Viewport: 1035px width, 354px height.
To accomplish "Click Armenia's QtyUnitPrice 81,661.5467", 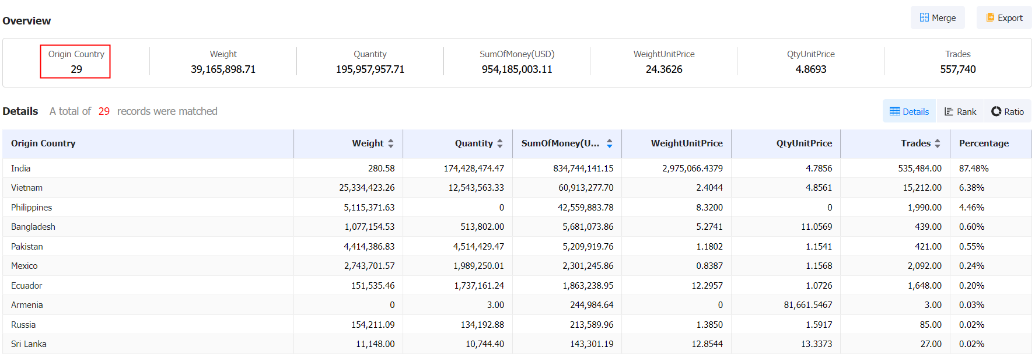I will point(808,305).
